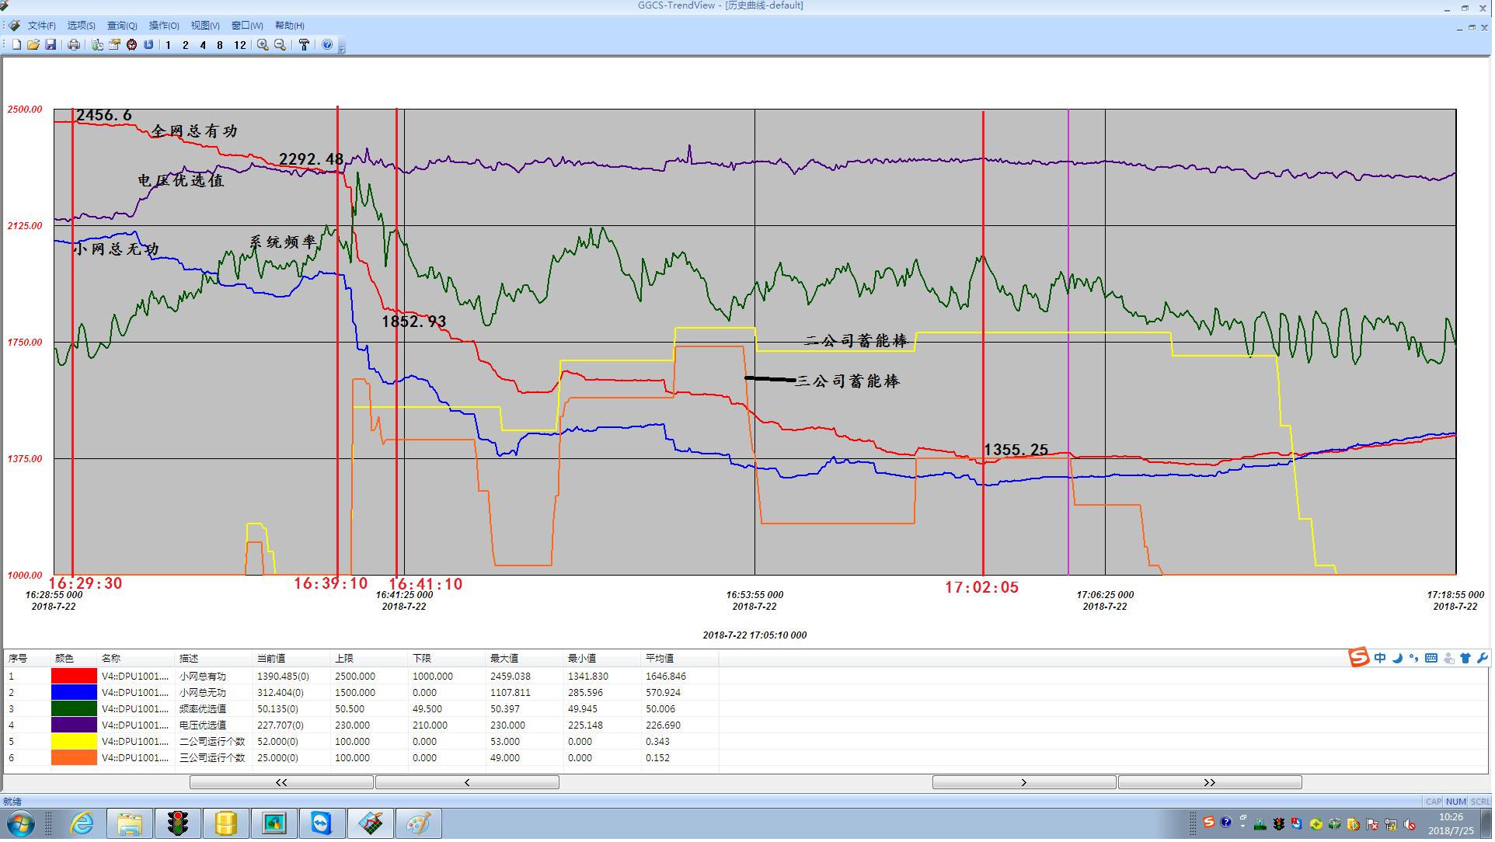Click the fast forward >> button
1495x842 pixels.
pyautogui.click(x=1210, y=782)
